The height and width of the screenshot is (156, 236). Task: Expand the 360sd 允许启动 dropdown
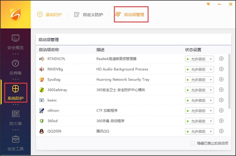pyautogui.click(x=199, y=121)
